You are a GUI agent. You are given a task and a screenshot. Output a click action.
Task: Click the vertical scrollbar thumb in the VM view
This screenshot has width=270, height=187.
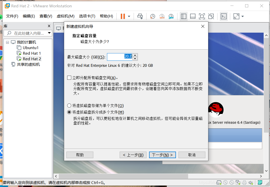click(x=266, y=85)
